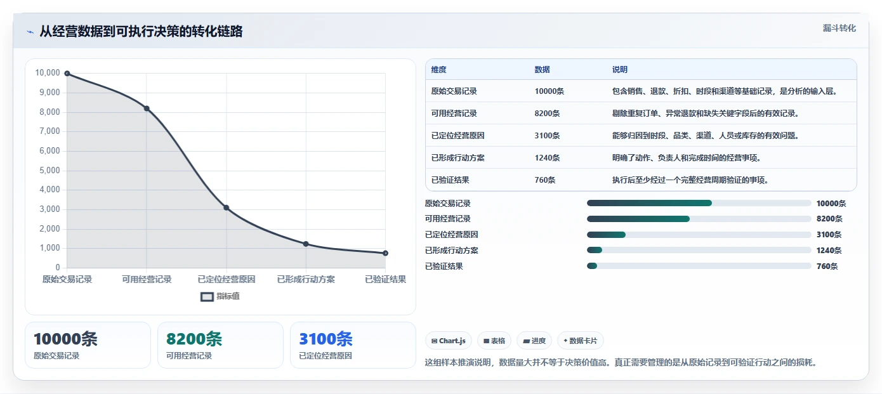The height and width of the screenshot is (394, 882).
Task: Click chart data point for 已形成行动方案
Action: tap(306, 244)
